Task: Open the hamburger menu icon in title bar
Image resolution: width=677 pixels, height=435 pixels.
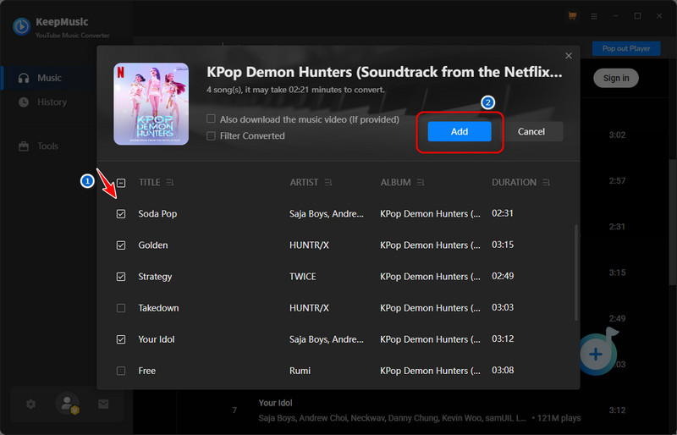Action: (594, 16)
